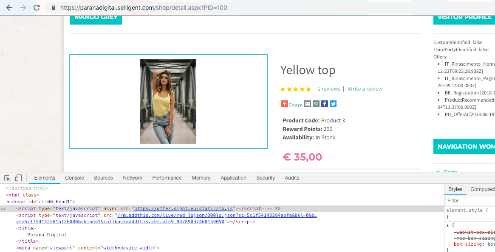Open the Sources tab
This screenshot has height=252, width=495.
(103, 178)
